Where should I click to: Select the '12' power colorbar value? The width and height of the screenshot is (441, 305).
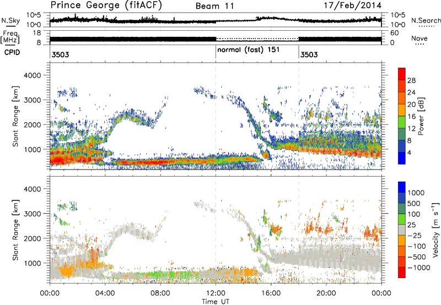[x=411, y=129]
